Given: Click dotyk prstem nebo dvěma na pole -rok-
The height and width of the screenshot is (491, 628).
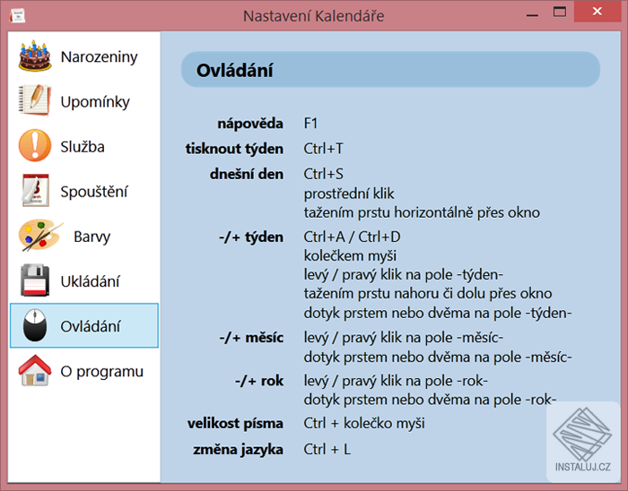Looking at the screenshot, I should tap(430, 400).
